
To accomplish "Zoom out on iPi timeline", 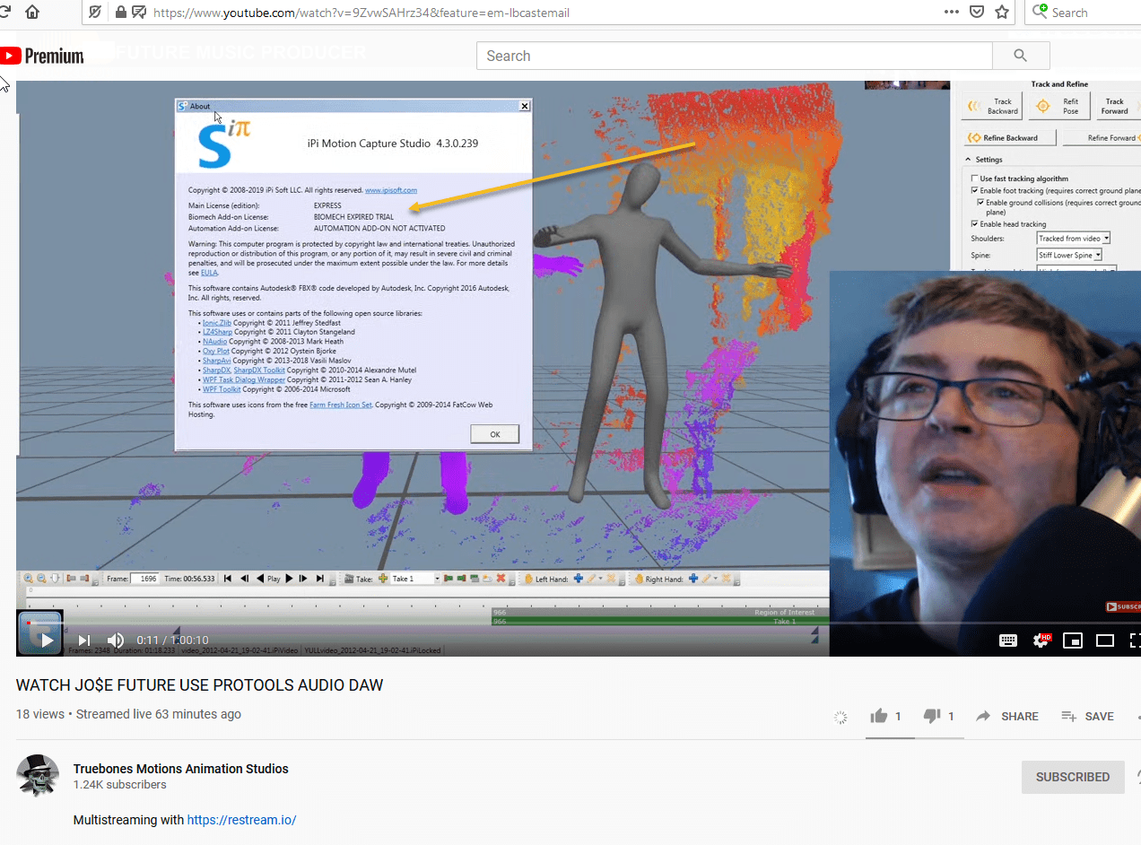I will 41,579.
